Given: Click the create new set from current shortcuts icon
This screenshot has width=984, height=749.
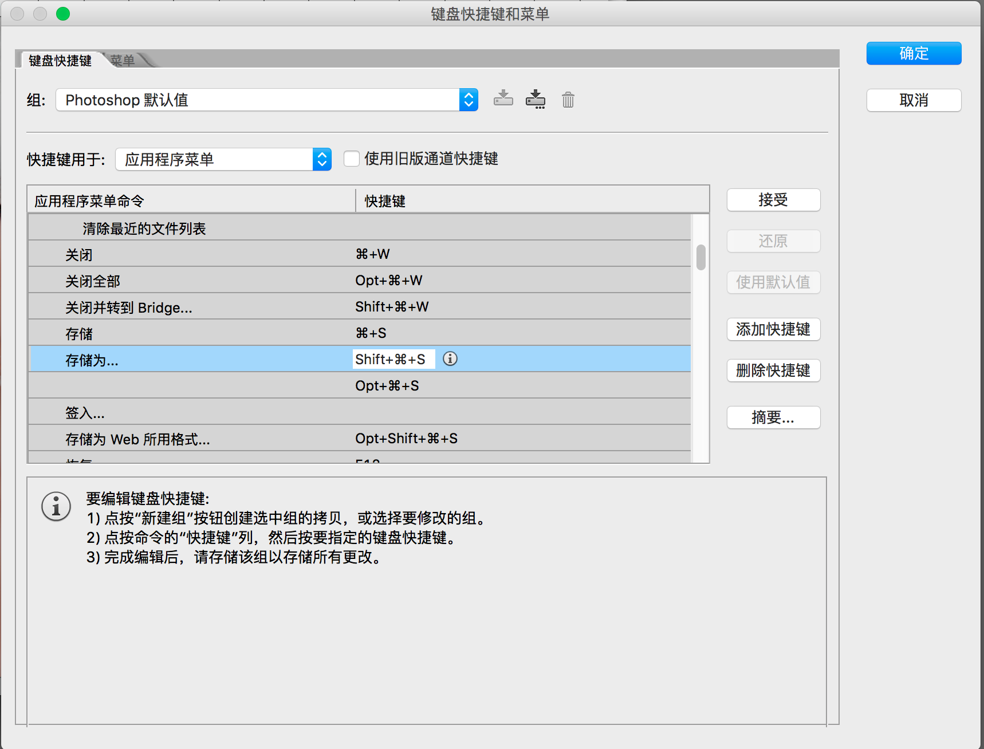Looking at the screenshot, I should [536, 99].
